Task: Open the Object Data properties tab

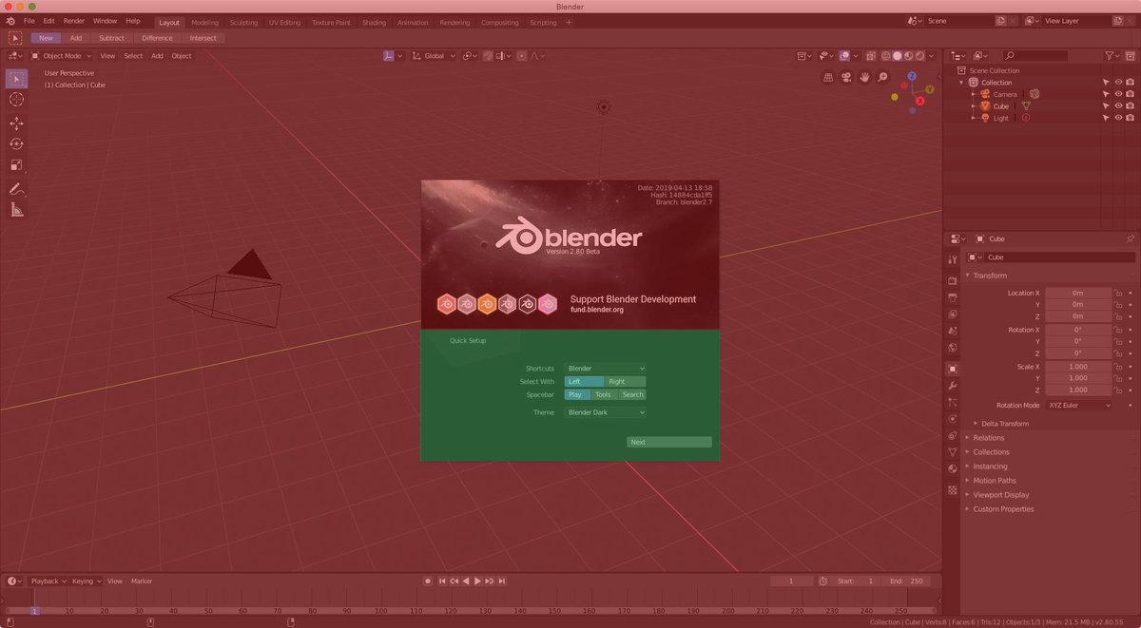Action: pyautogui.click(x=953, y=452)
